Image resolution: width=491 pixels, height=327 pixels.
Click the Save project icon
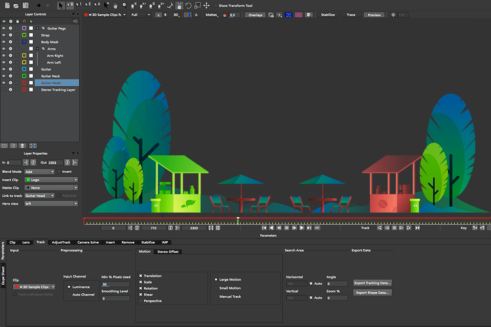pos(25,5)
